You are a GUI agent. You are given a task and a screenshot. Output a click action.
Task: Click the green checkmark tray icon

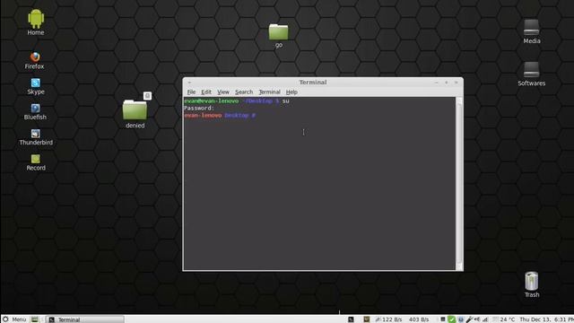point(452,319)
